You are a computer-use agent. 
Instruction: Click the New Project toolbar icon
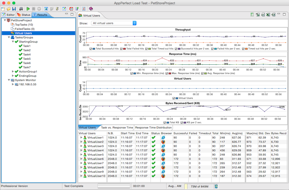[x=3, y=9]
